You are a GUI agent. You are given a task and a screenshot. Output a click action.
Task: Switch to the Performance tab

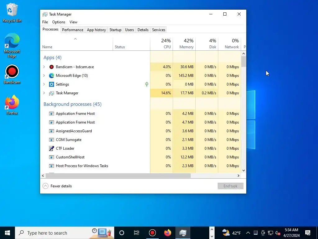point(73,30)
